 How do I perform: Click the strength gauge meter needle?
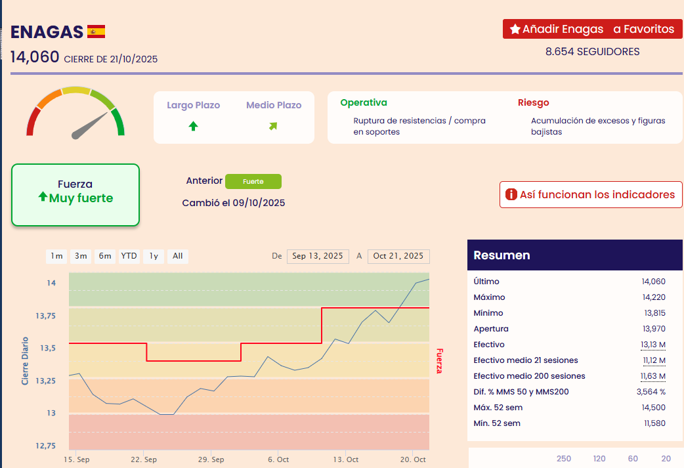89,125
